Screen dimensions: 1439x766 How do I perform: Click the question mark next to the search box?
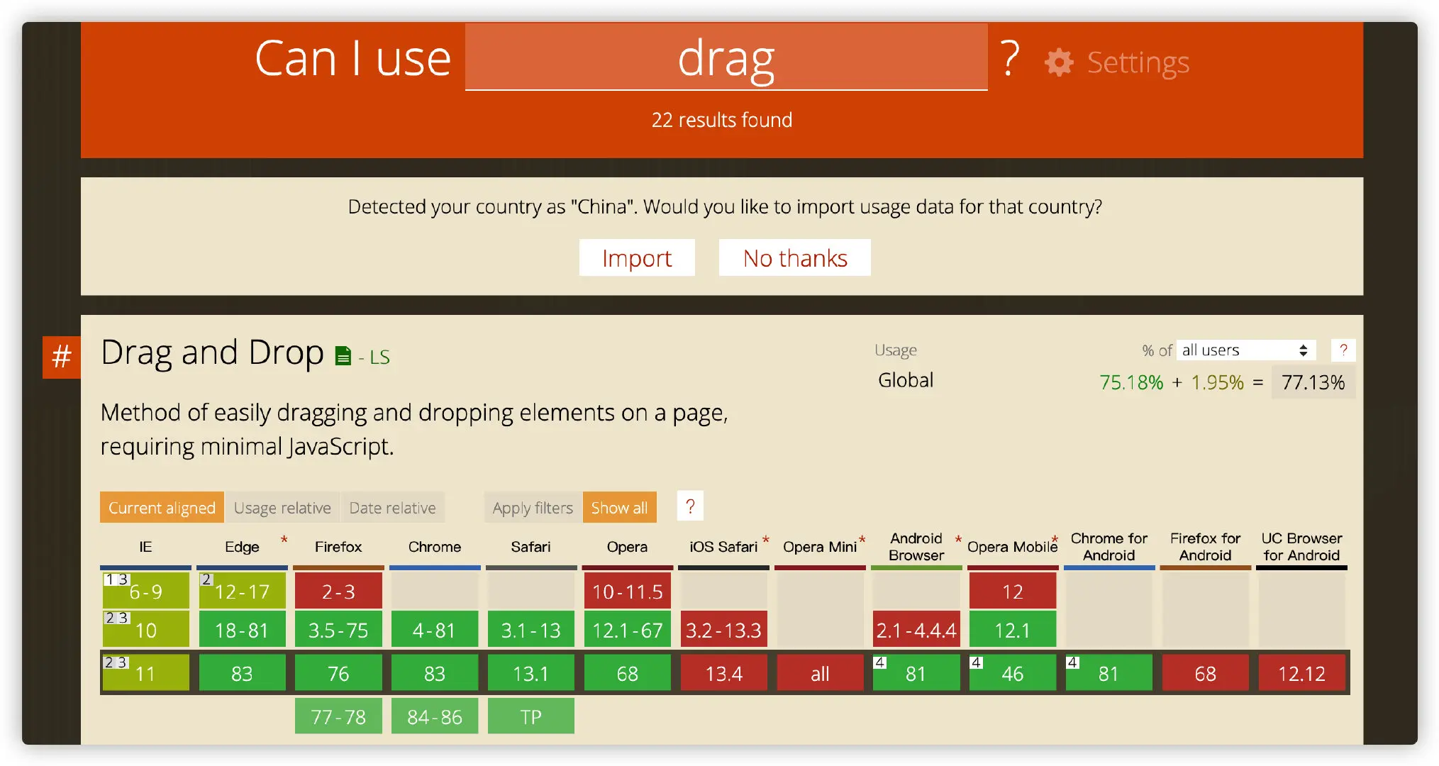1010,60
